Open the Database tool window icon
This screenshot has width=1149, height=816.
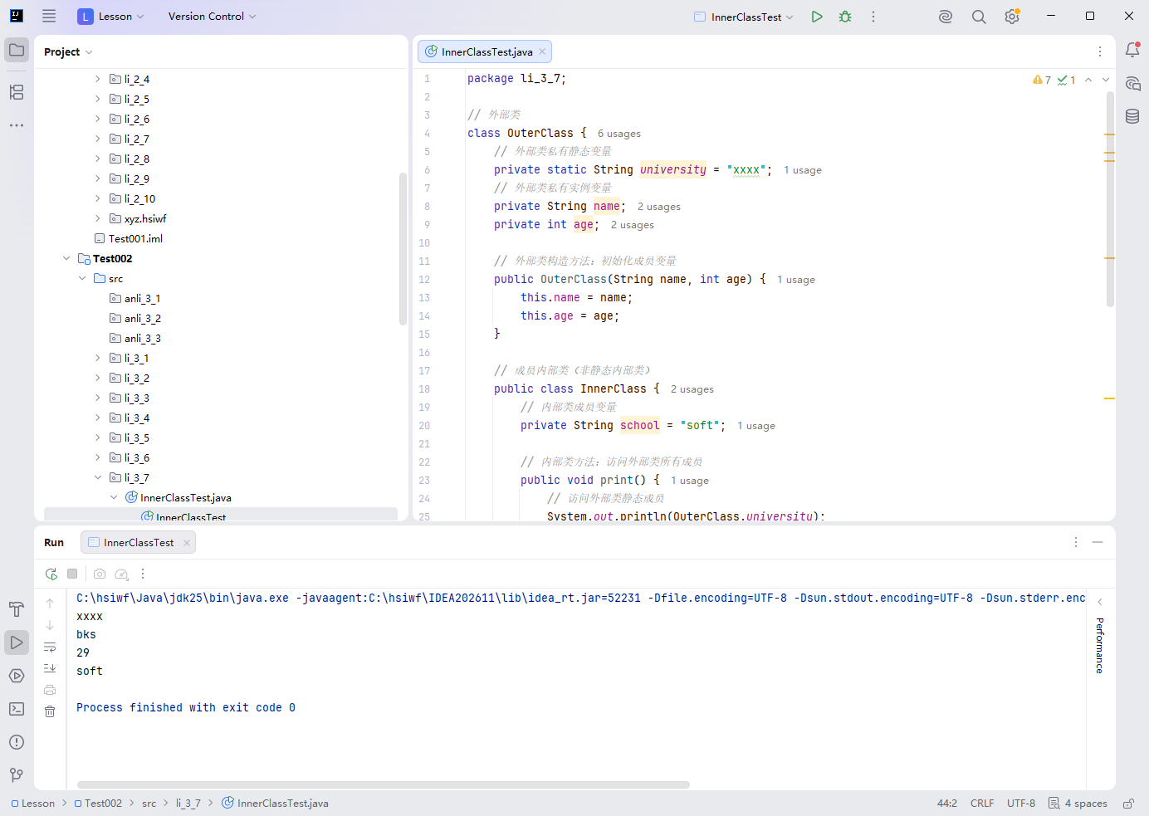click(1132, 116)
